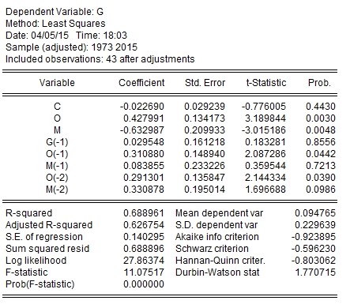Select the M variable's coefficient -0.632987
The width and height of the screenshot is (350, 308).
[x=142, y=130]
